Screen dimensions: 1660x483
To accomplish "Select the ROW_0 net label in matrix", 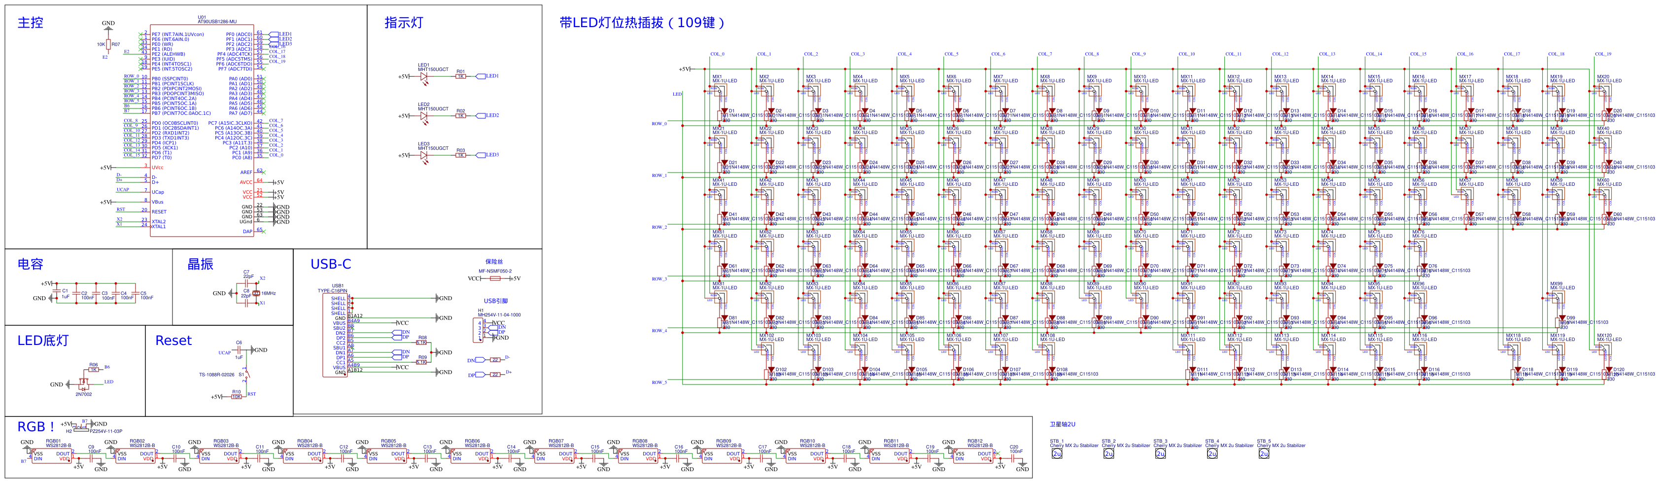I will point(658,124).
